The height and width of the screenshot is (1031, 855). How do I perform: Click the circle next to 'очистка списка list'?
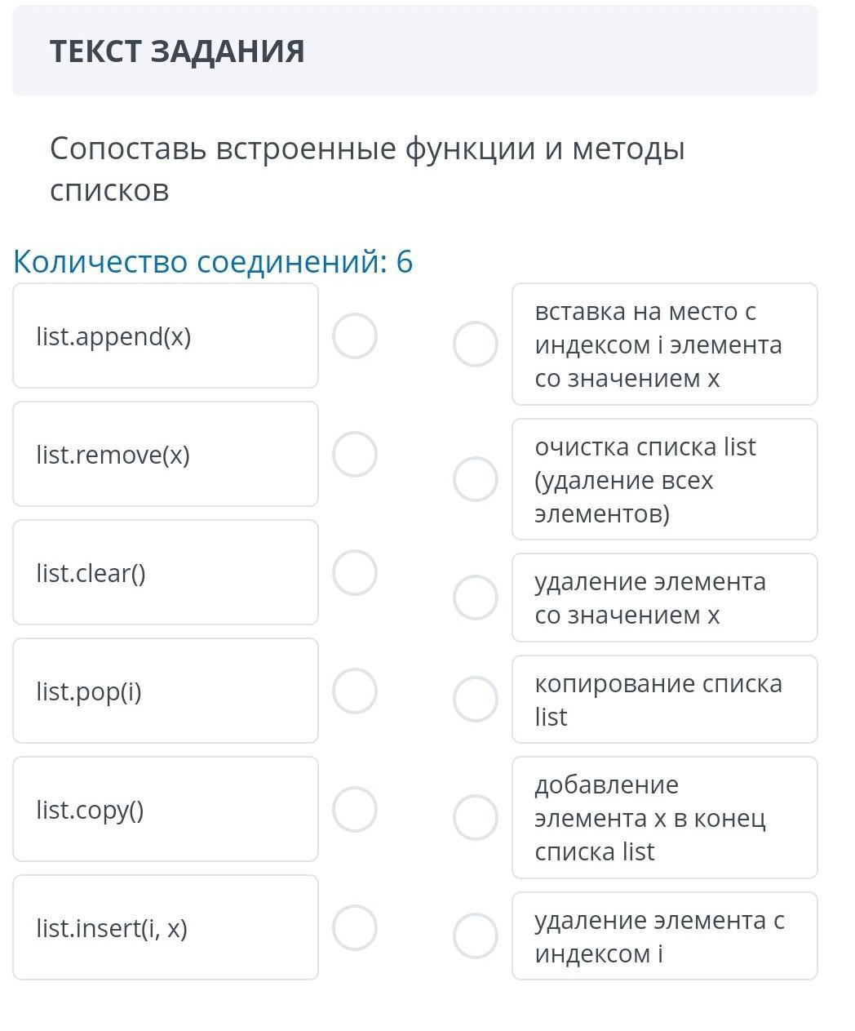click(476, 478)
